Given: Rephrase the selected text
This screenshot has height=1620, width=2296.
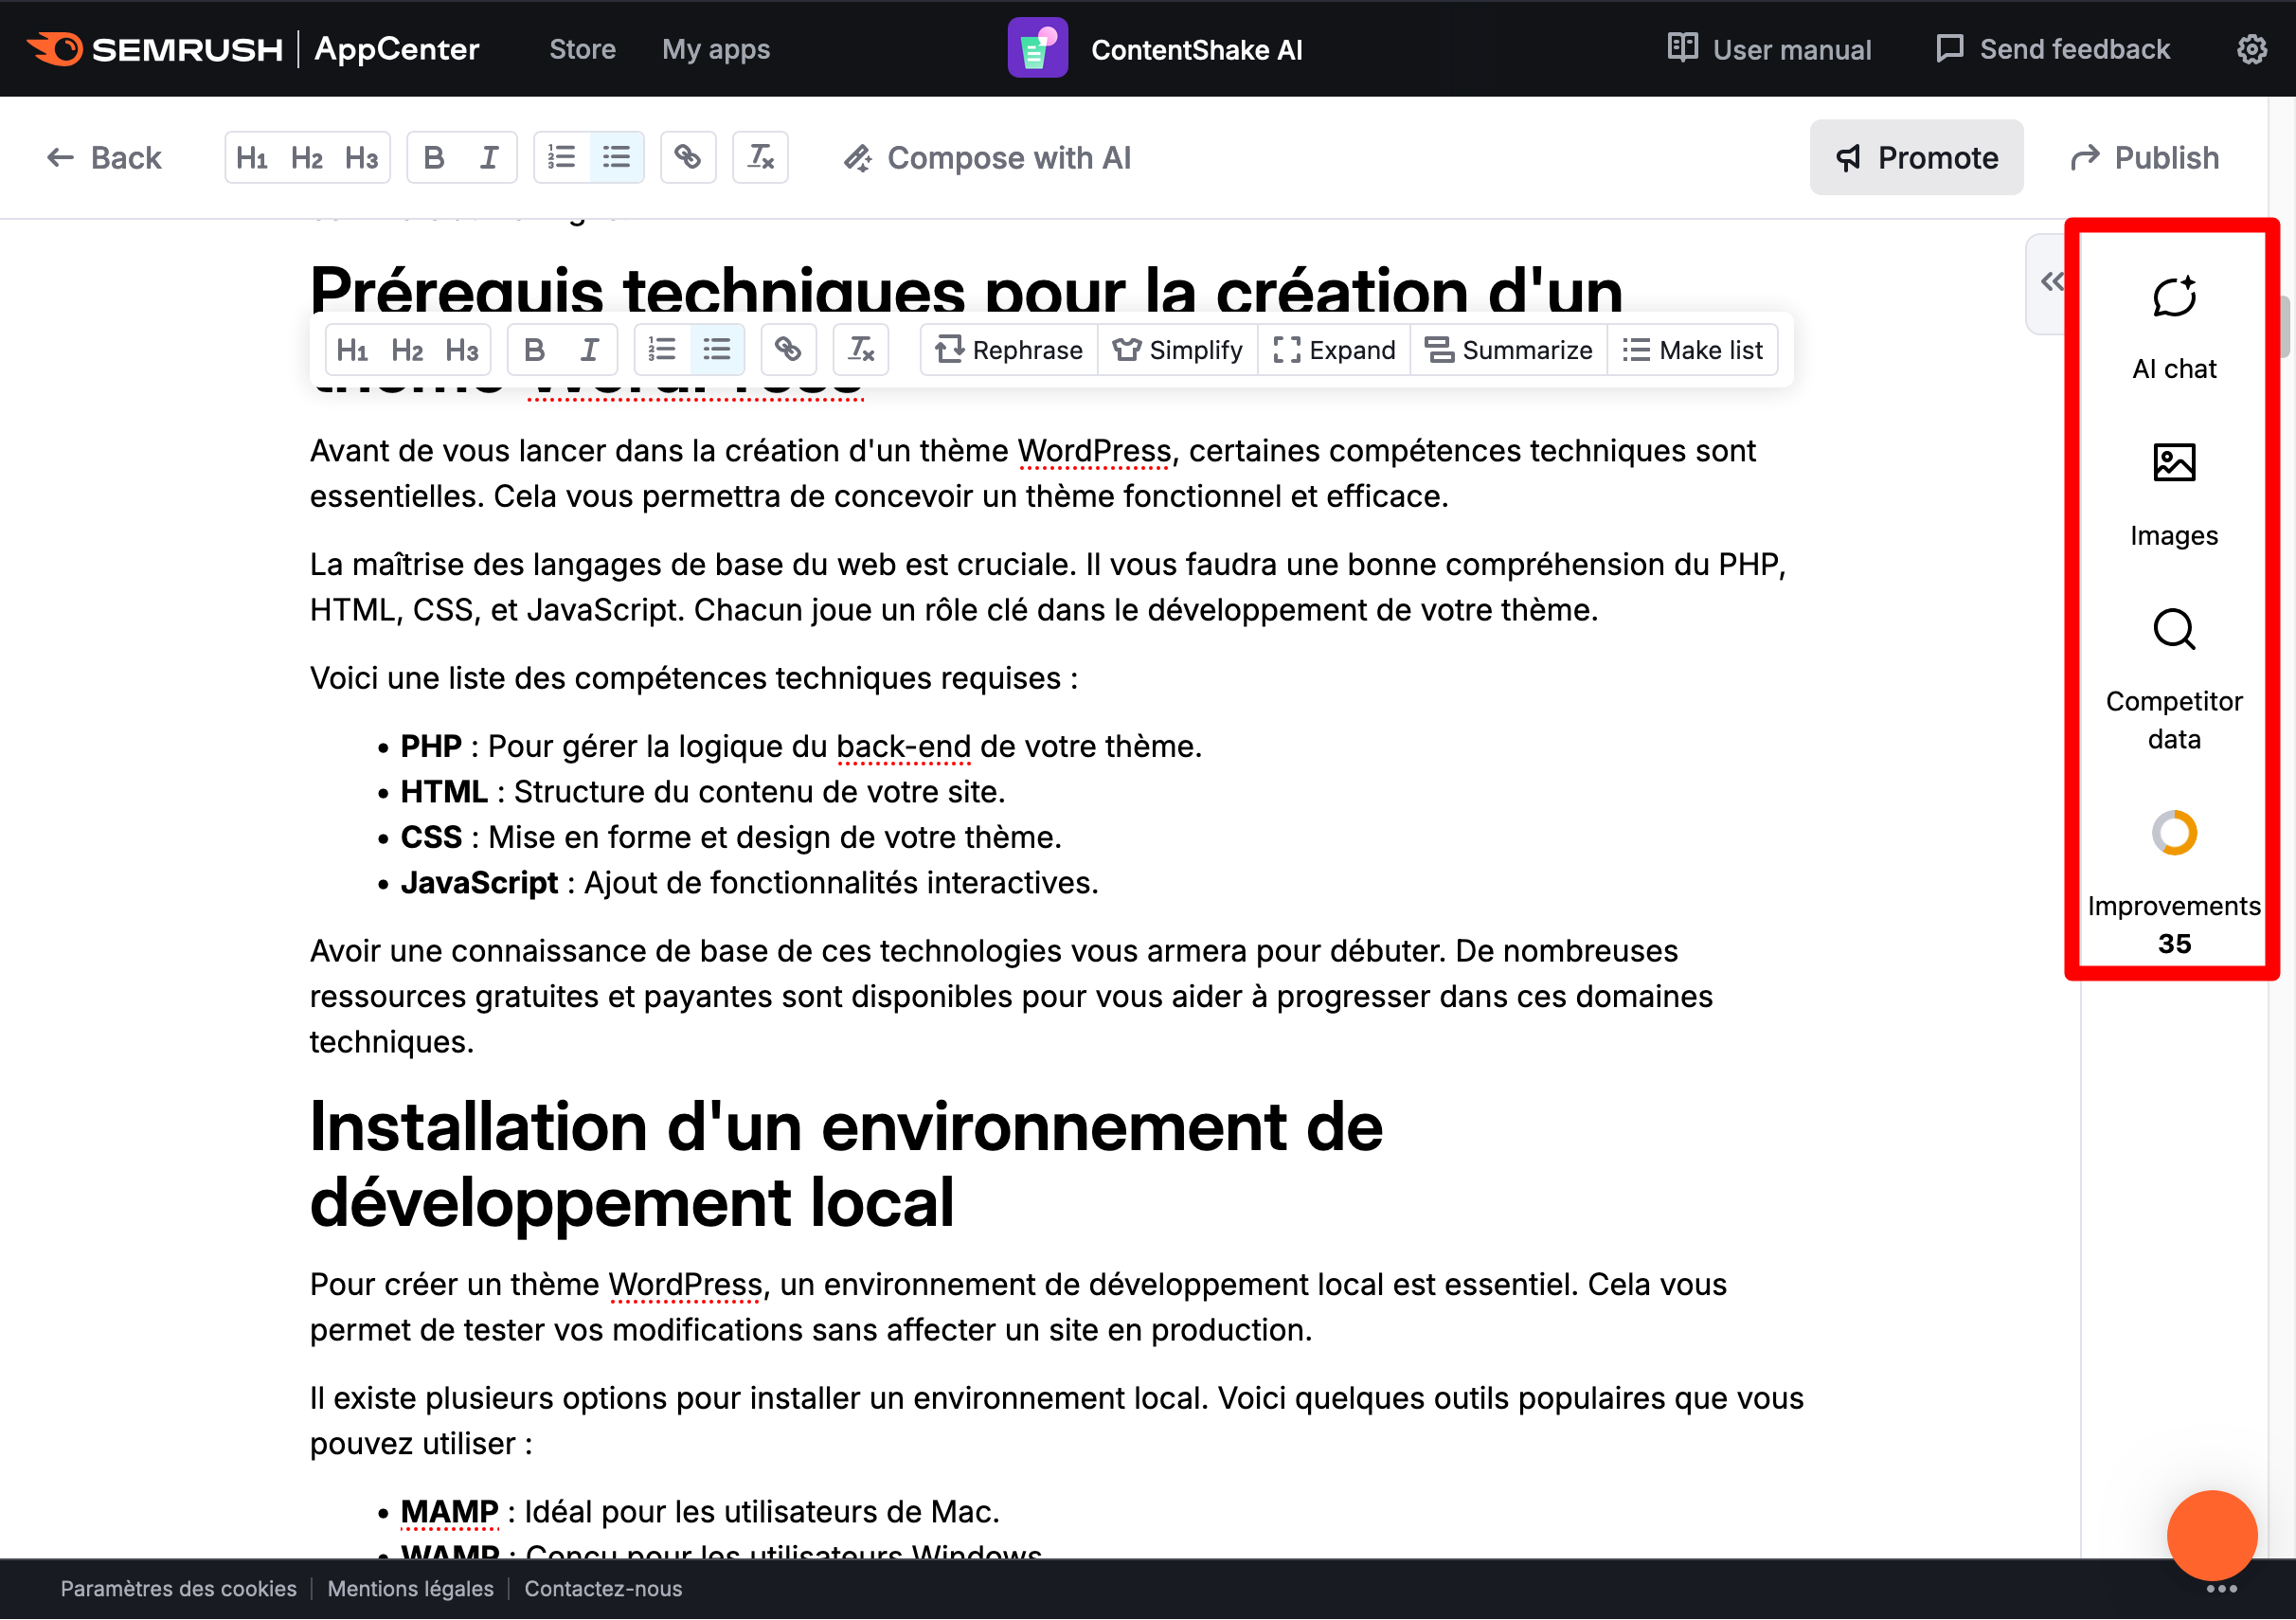Looking at the screenshot, I should click(1009, 350).
